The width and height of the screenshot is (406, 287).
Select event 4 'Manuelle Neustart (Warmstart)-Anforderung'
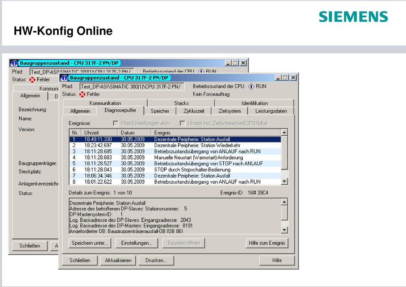click(x=175, y=158)
